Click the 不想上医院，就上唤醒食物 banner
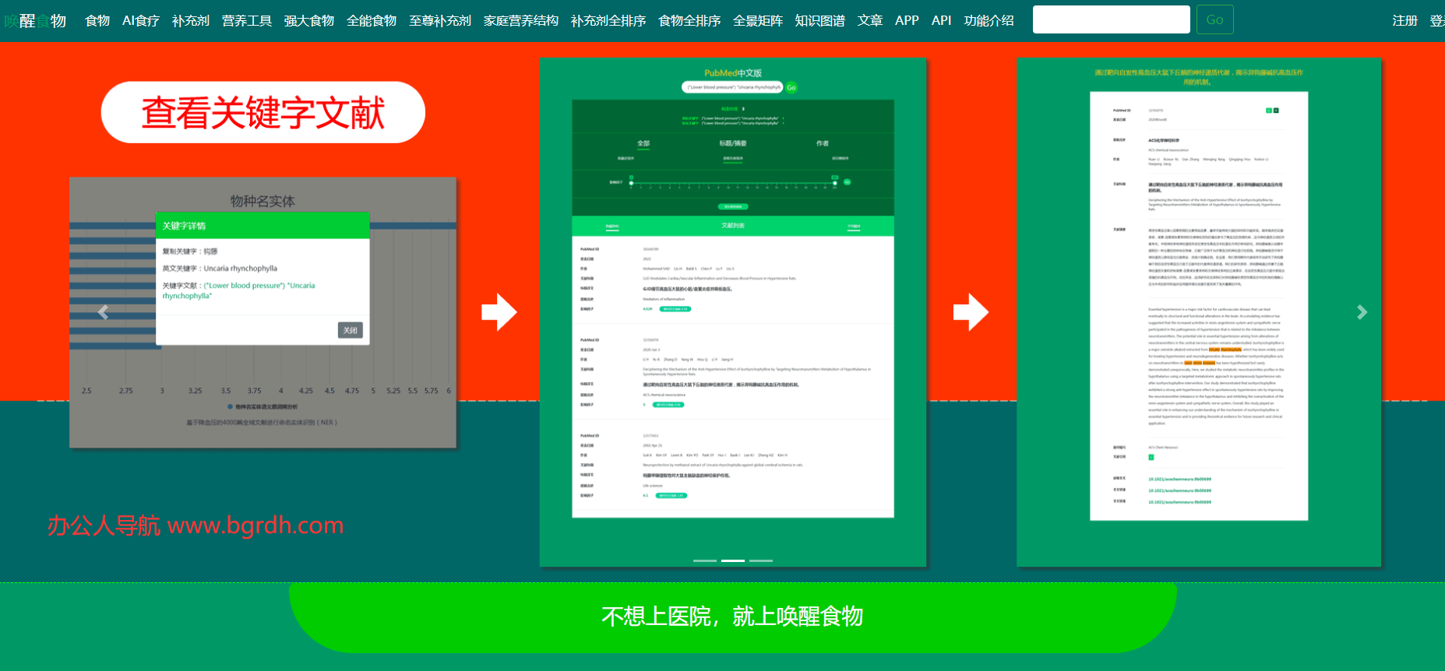Screen dimensions: 1445x671 tap(732, 617)
